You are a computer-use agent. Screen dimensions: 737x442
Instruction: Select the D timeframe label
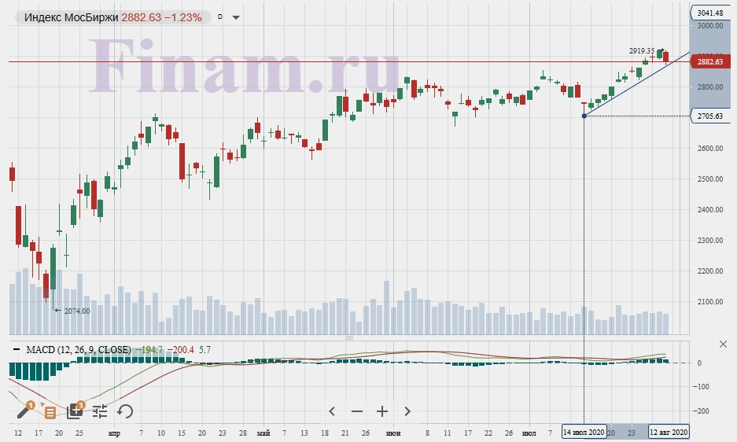pyautogui.click(x=220, y=17)
